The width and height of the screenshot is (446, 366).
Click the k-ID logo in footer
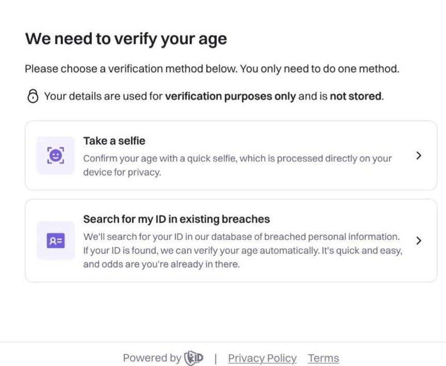coord(193,358)
